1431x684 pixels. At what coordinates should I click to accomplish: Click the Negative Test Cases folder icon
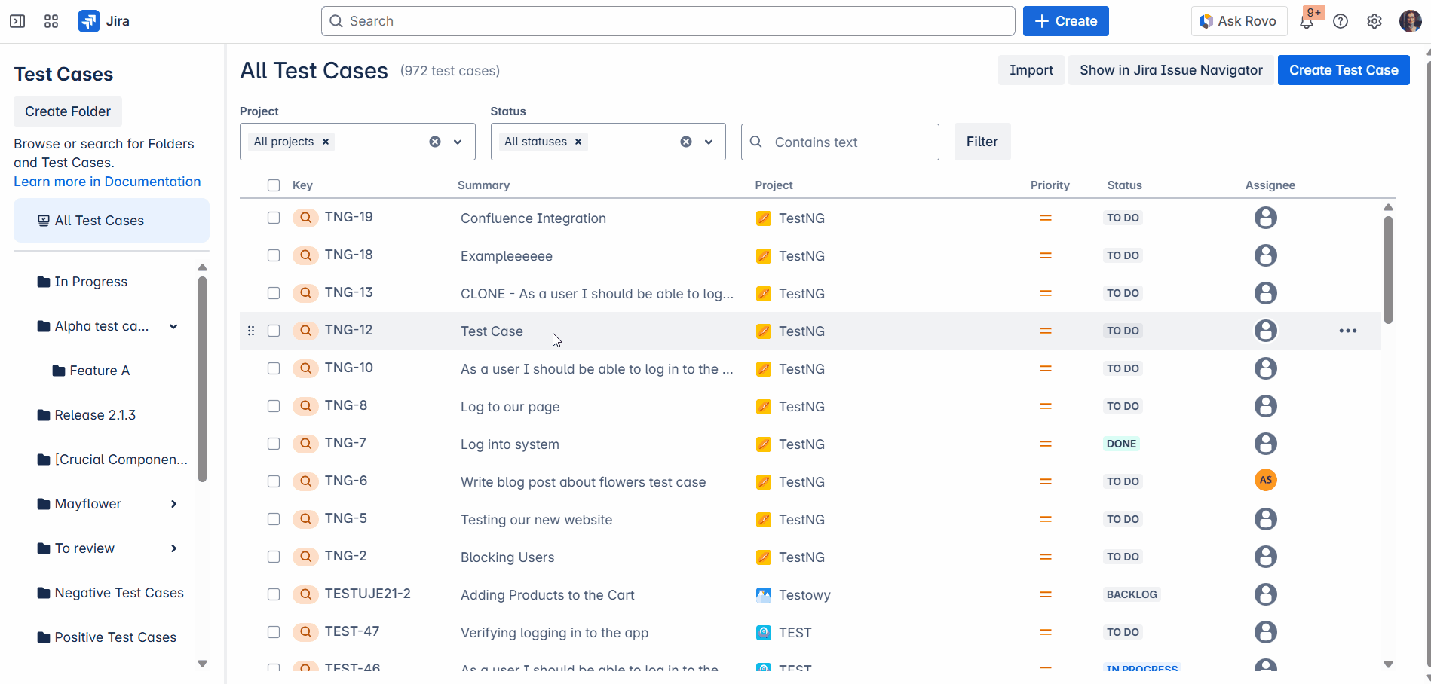(x=44, y=593)
